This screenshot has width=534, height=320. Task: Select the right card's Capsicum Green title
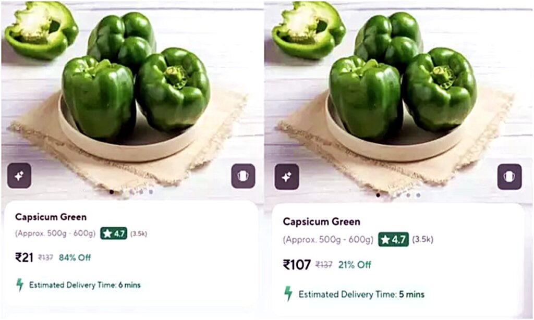pyautogui.click(x=321, y=221)
